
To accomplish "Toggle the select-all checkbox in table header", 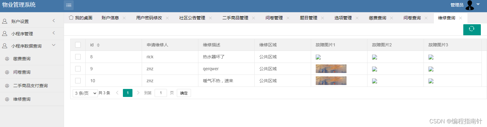I will click(78, 45).
